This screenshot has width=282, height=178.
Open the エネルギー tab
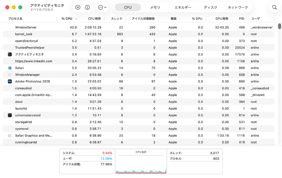click(183, 7)
